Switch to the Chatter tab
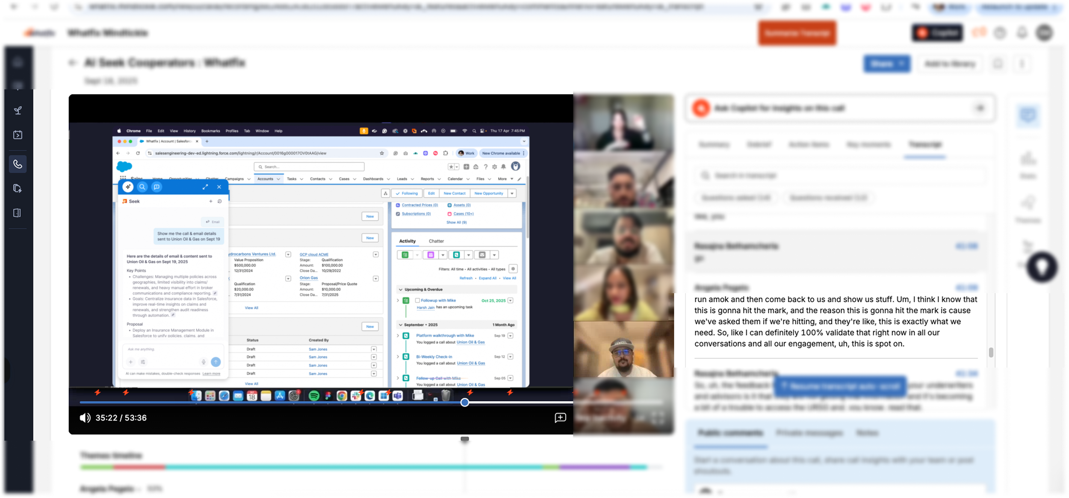This screenshot has width=1069, height=498. tap(436, 241)
